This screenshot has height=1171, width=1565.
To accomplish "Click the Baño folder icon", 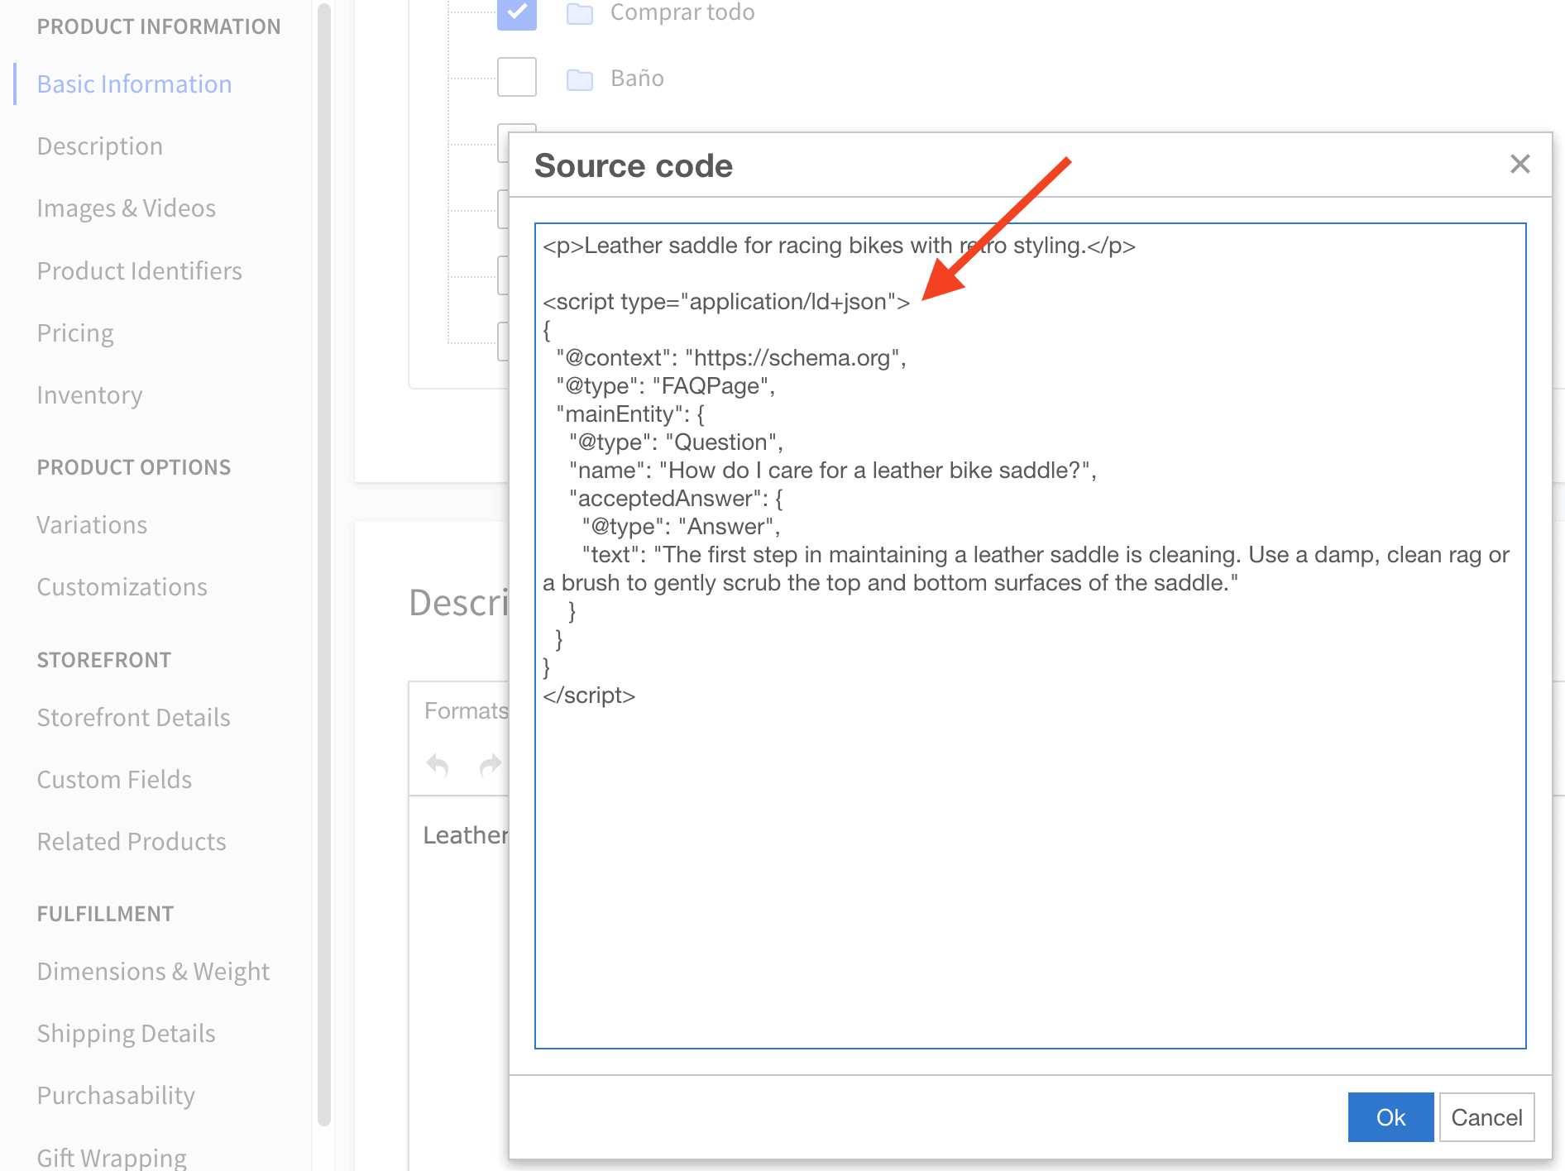I will click(580, 79).
